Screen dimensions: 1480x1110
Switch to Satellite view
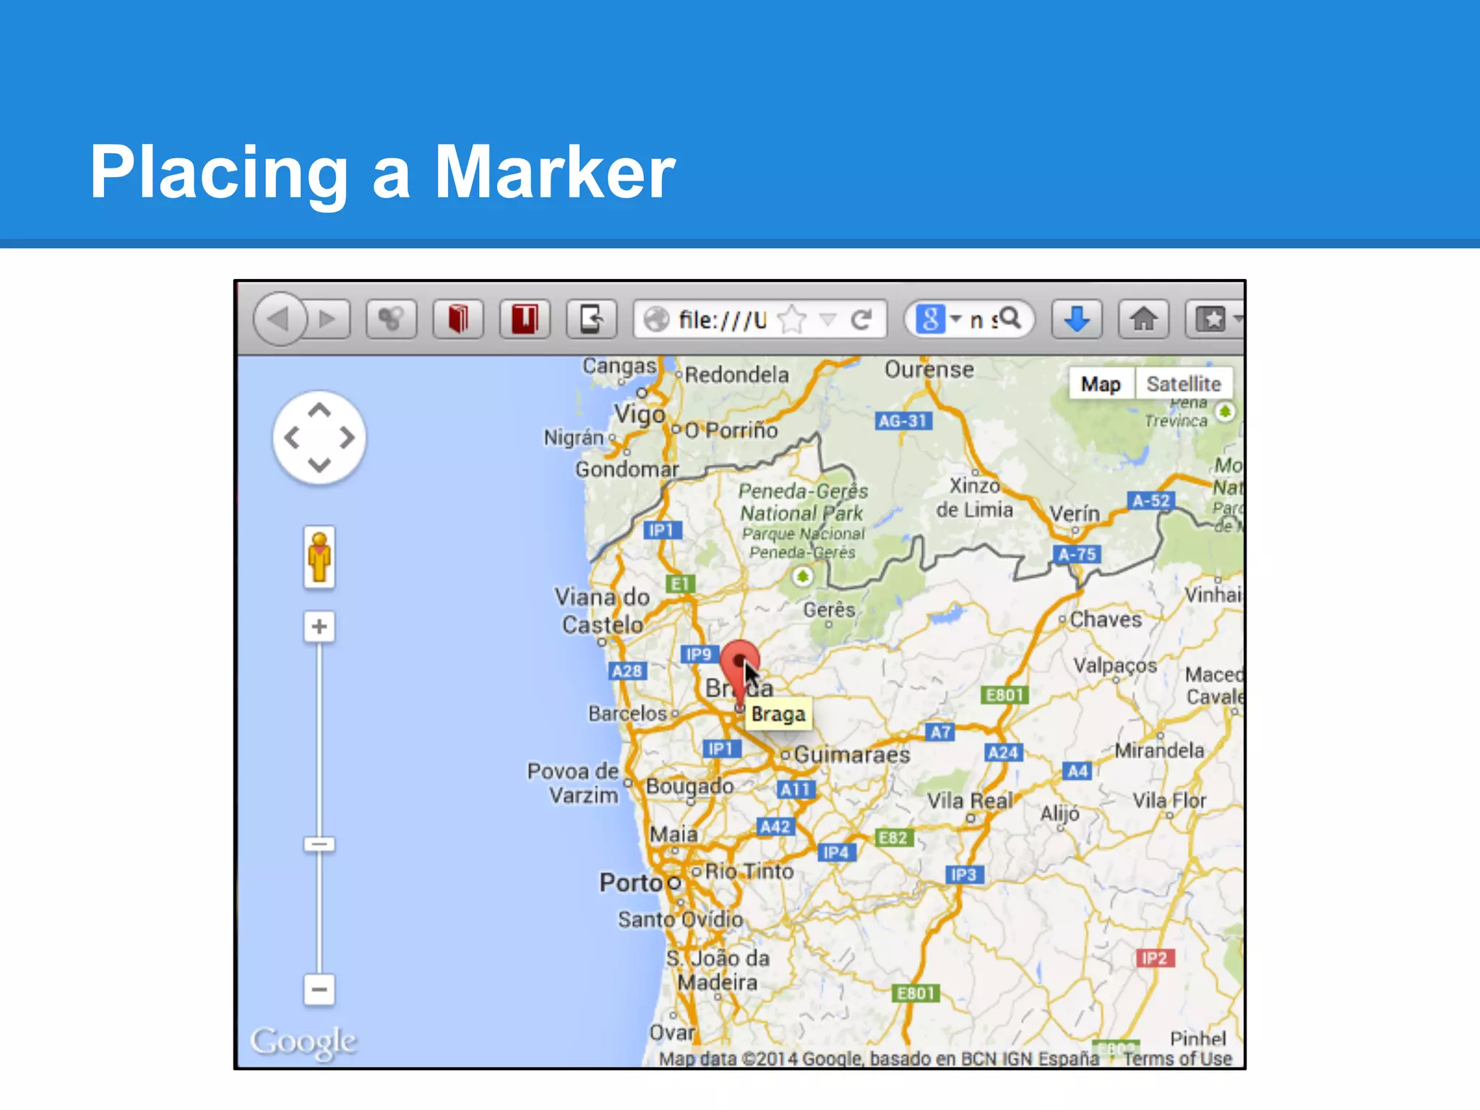[1183, 384]
